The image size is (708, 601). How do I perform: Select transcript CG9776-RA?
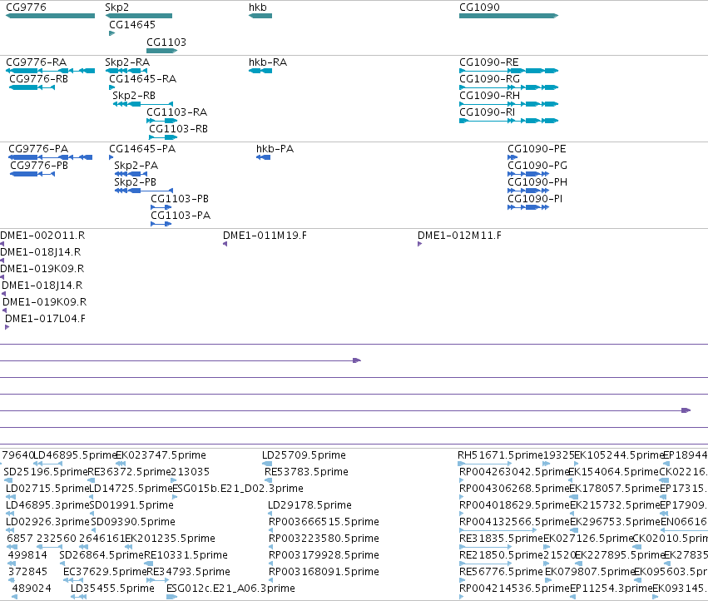click(50, 71)
